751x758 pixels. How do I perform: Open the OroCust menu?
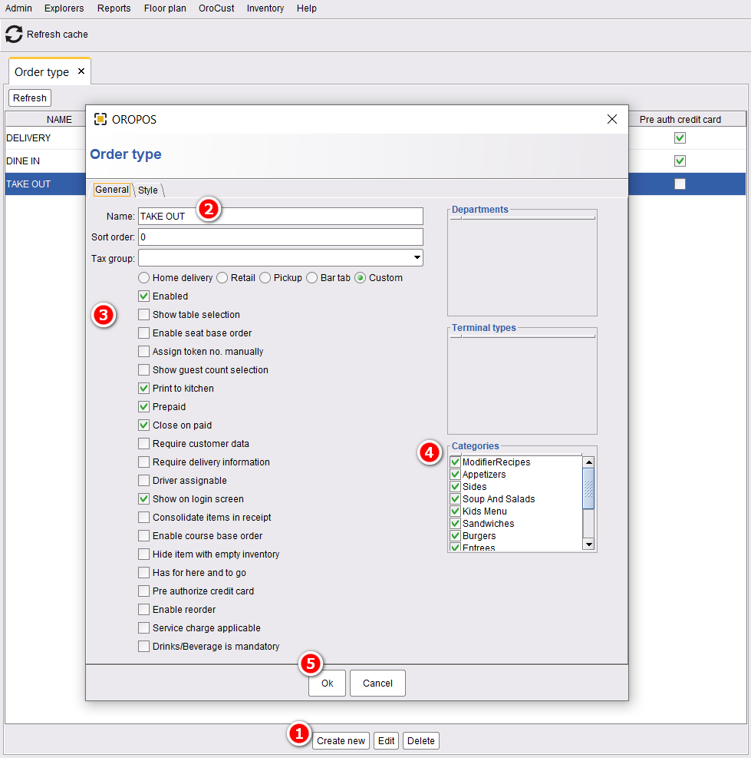pyautogui.click(x=216, y=8)
